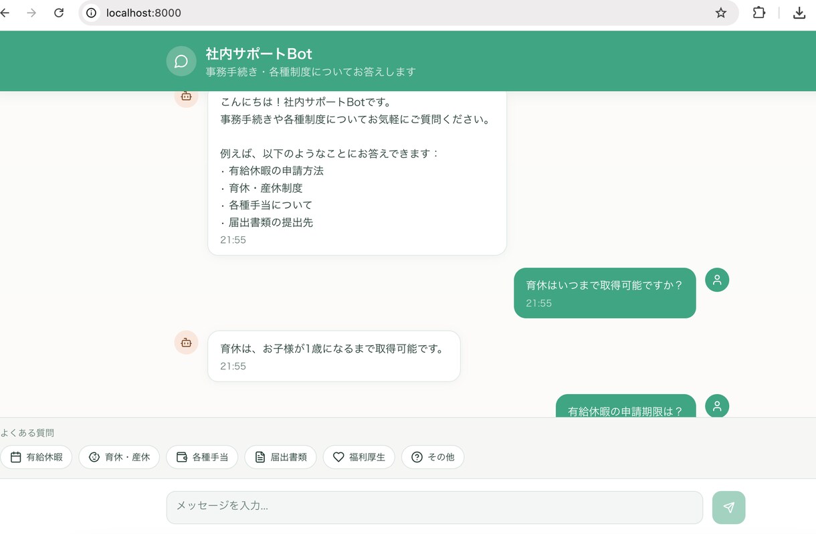The width and height of the screenshot is (816, 534).
Task: Open the その他 quick question chip
Action: coord(433,457)
